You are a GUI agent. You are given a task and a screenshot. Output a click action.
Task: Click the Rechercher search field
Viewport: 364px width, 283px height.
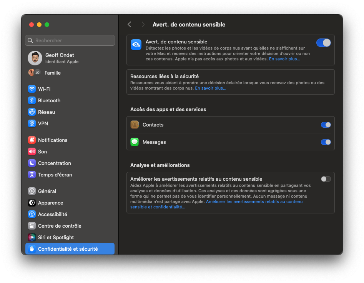[70, 41]
